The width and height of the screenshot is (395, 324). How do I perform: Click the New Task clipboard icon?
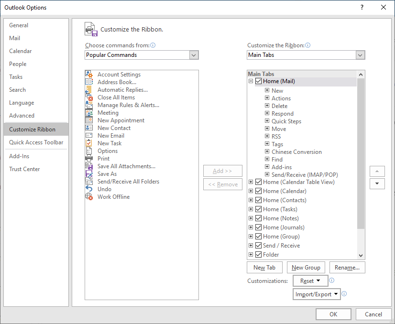click(88, 143)
